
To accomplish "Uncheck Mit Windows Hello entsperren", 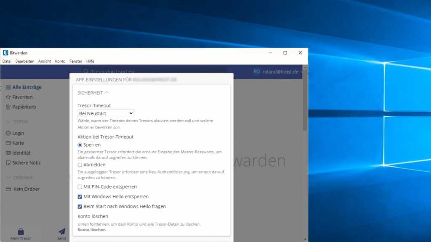I will click(x=80, y=197).
